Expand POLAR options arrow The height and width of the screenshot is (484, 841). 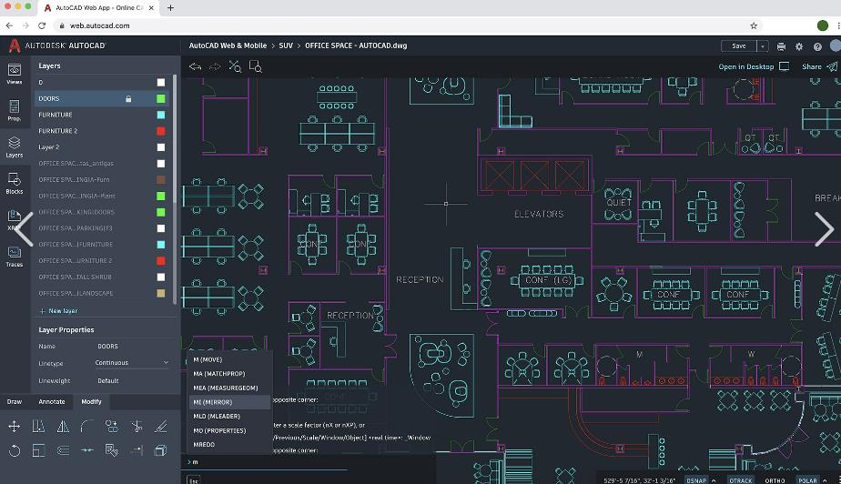(825, 480)
